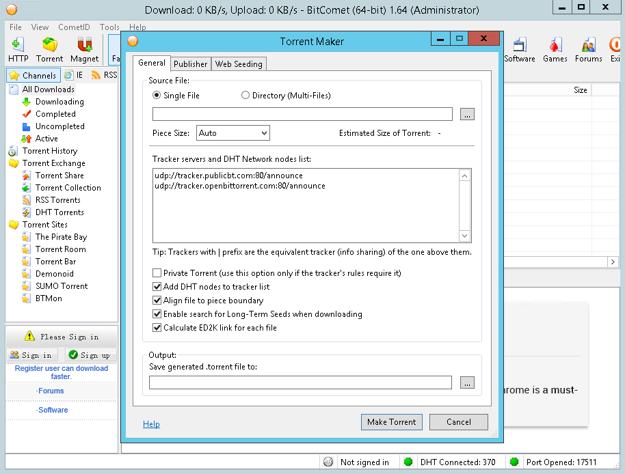Image resolution: width=625 pixels, height=474 pixels.
Task: Click the Cancel button
Action: click(x=458, y=422)
